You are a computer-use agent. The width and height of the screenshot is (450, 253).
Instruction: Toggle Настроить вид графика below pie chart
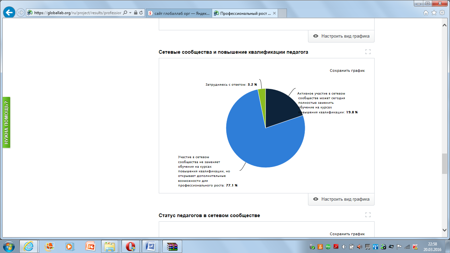341,199
